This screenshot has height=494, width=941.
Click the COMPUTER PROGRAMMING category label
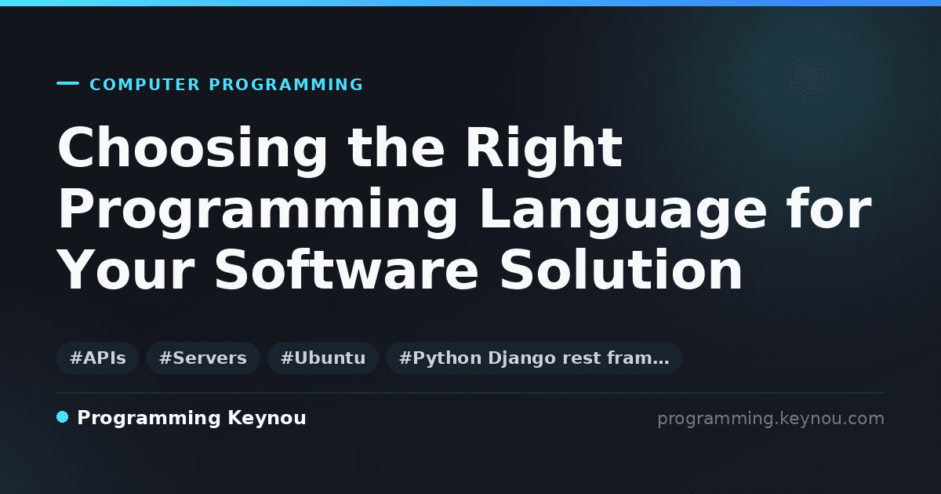(227, 85)
